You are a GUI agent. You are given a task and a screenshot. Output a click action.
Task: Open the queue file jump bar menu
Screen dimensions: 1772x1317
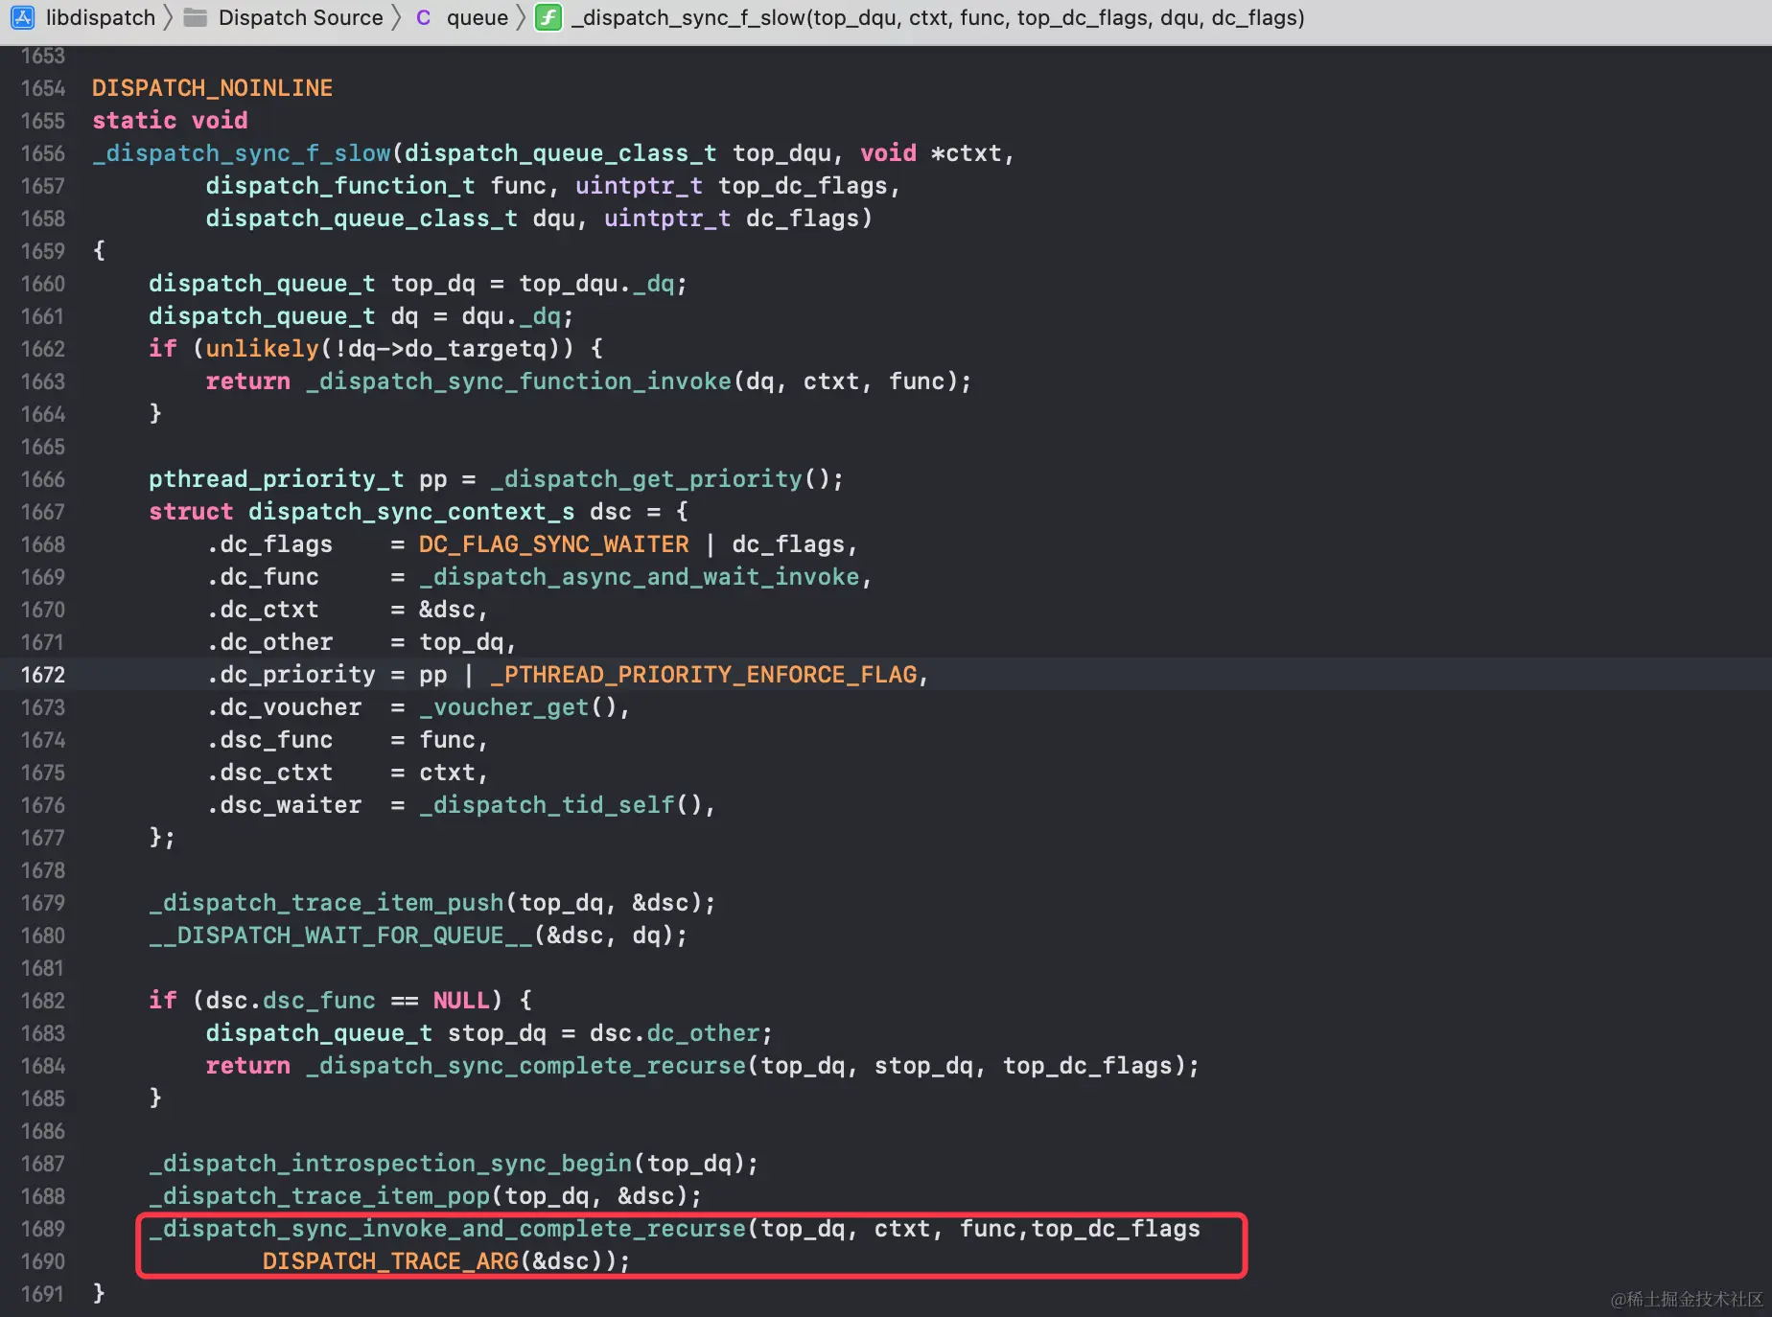point(478,17)
